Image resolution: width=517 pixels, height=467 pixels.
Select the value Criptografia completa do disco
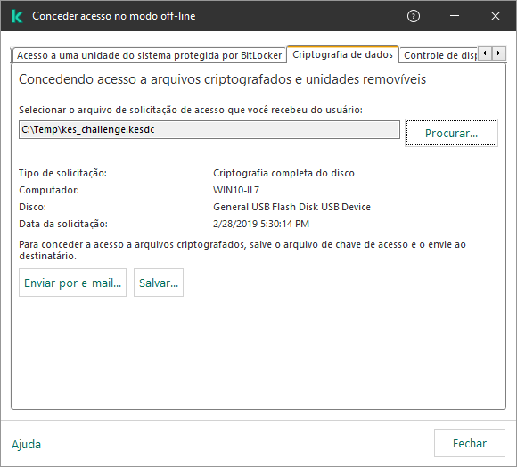283,173
